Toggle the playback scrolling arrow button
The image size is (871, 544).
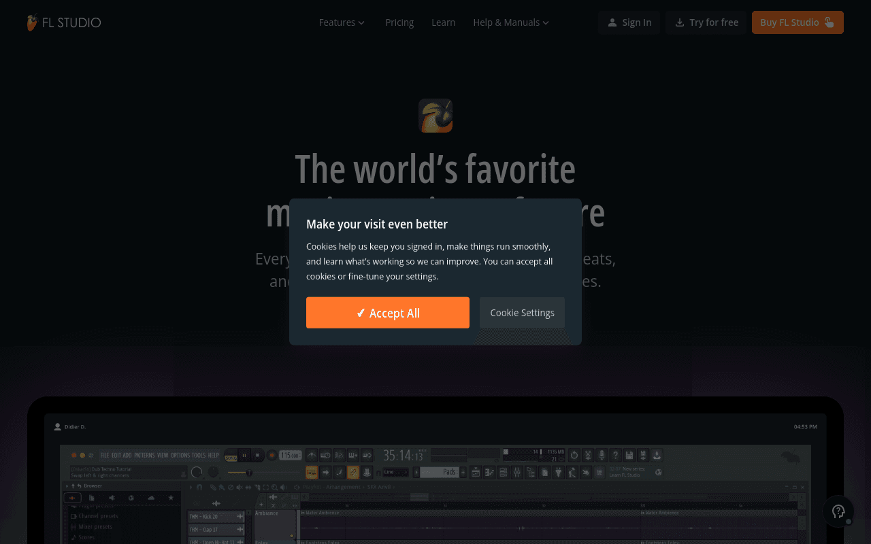click(x=326, y=472)
